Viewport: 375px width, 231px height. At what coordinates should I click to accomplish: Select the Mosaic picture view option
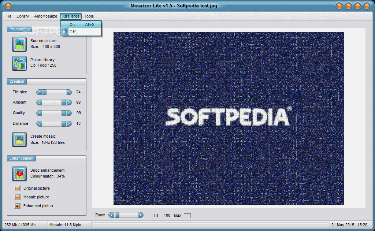pyautogui.click(x=18, y=197)
